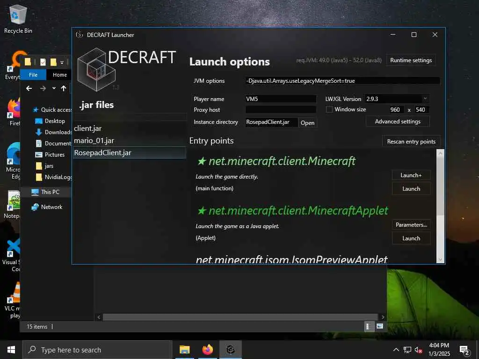
Task: Open Parameters... for MinecraftApplet
Action: click(411, 225)
